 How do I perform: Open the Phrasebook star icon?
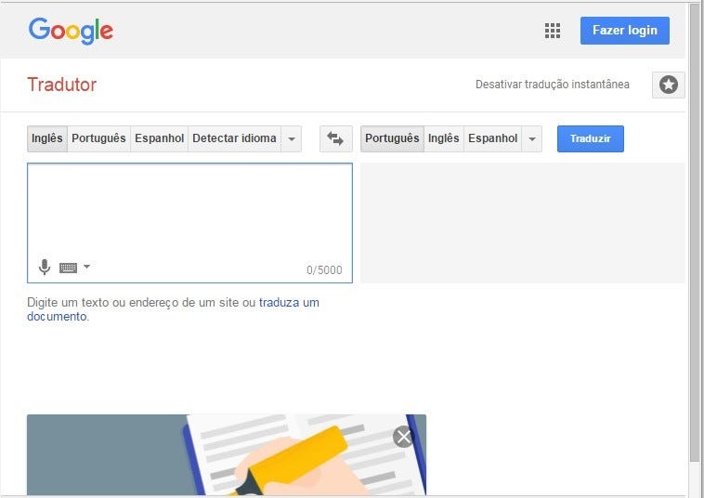click(x=668, y=85)
